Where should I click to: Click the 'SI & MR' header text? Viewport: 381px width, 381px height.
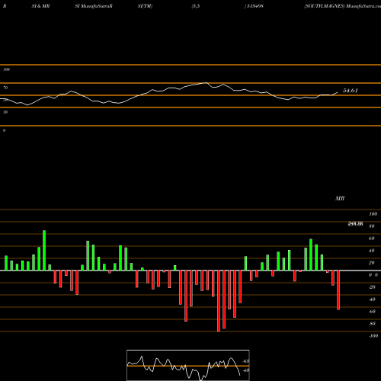coord(40,6)
